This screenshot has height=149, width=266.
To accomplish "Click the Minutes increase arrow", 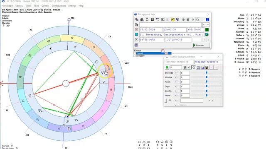I will click(178, 77).
